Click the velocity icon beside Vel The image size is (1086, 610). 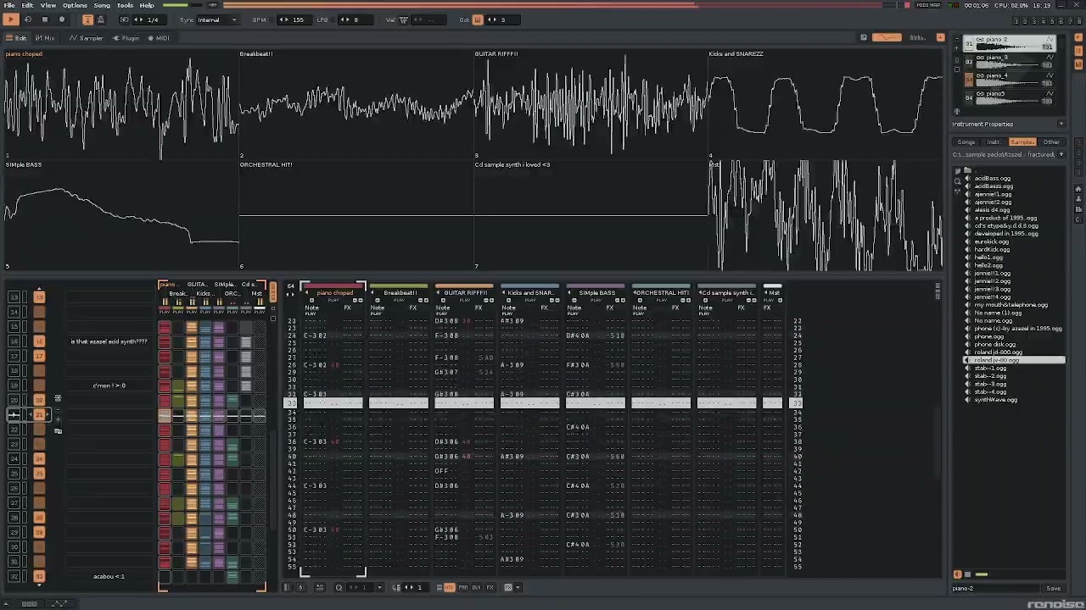404,19
